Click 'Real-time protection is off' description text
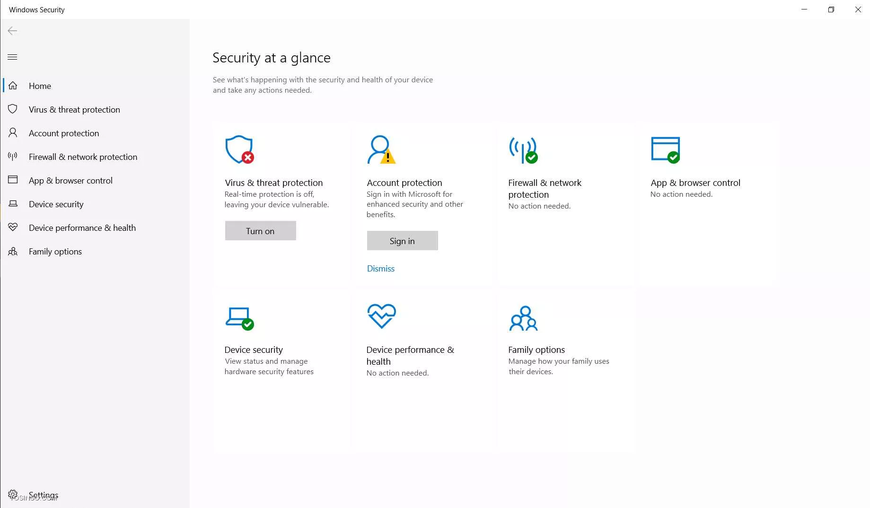The width and height of the screenshot is (870, 508). (276, 199)
